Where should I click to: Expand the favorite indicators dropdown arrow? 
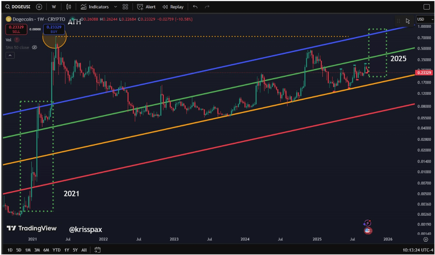click(115, 7)
